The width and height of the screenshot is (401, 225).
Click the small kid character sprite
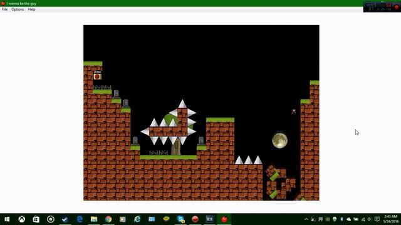coord(294,111)
